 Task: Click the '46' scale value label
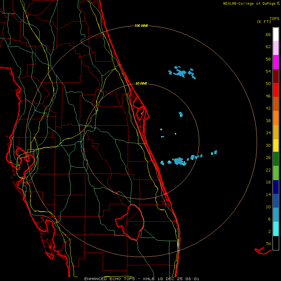[268, 96]
